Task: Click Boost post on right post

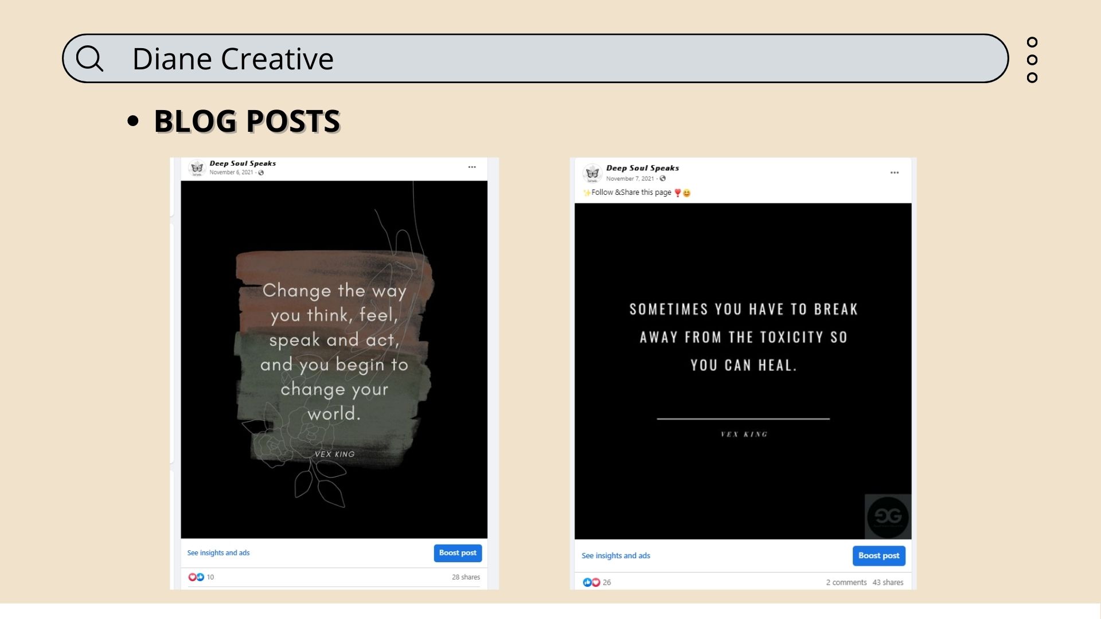Action: 879,555
